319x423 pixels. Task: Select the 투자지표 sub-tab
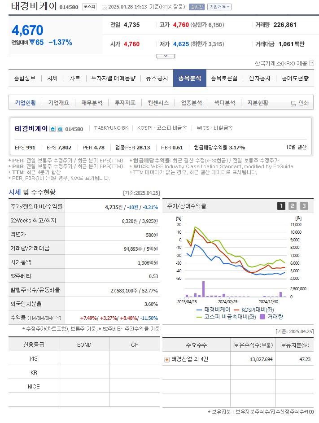125,103
